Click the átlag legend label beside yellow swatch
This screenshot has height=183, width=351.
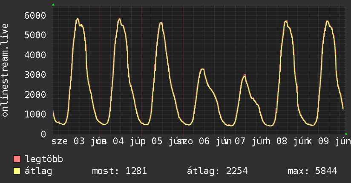coord(38,171)
